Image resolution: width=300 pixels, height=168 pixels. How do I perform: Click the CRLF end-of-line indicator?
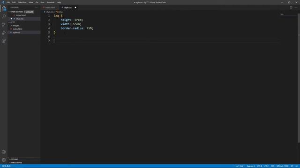[x=267, y=166]
